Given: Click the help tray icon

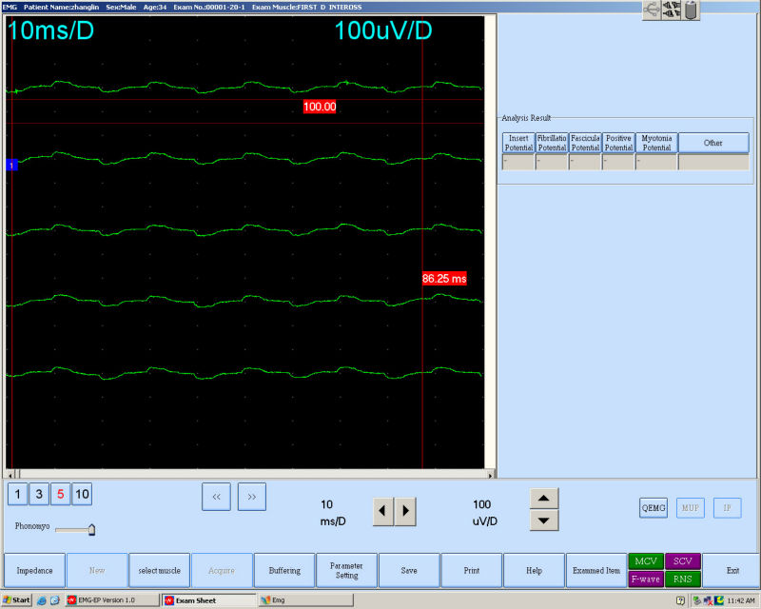Looking at the screenshot, I should (x=680, y=600).
